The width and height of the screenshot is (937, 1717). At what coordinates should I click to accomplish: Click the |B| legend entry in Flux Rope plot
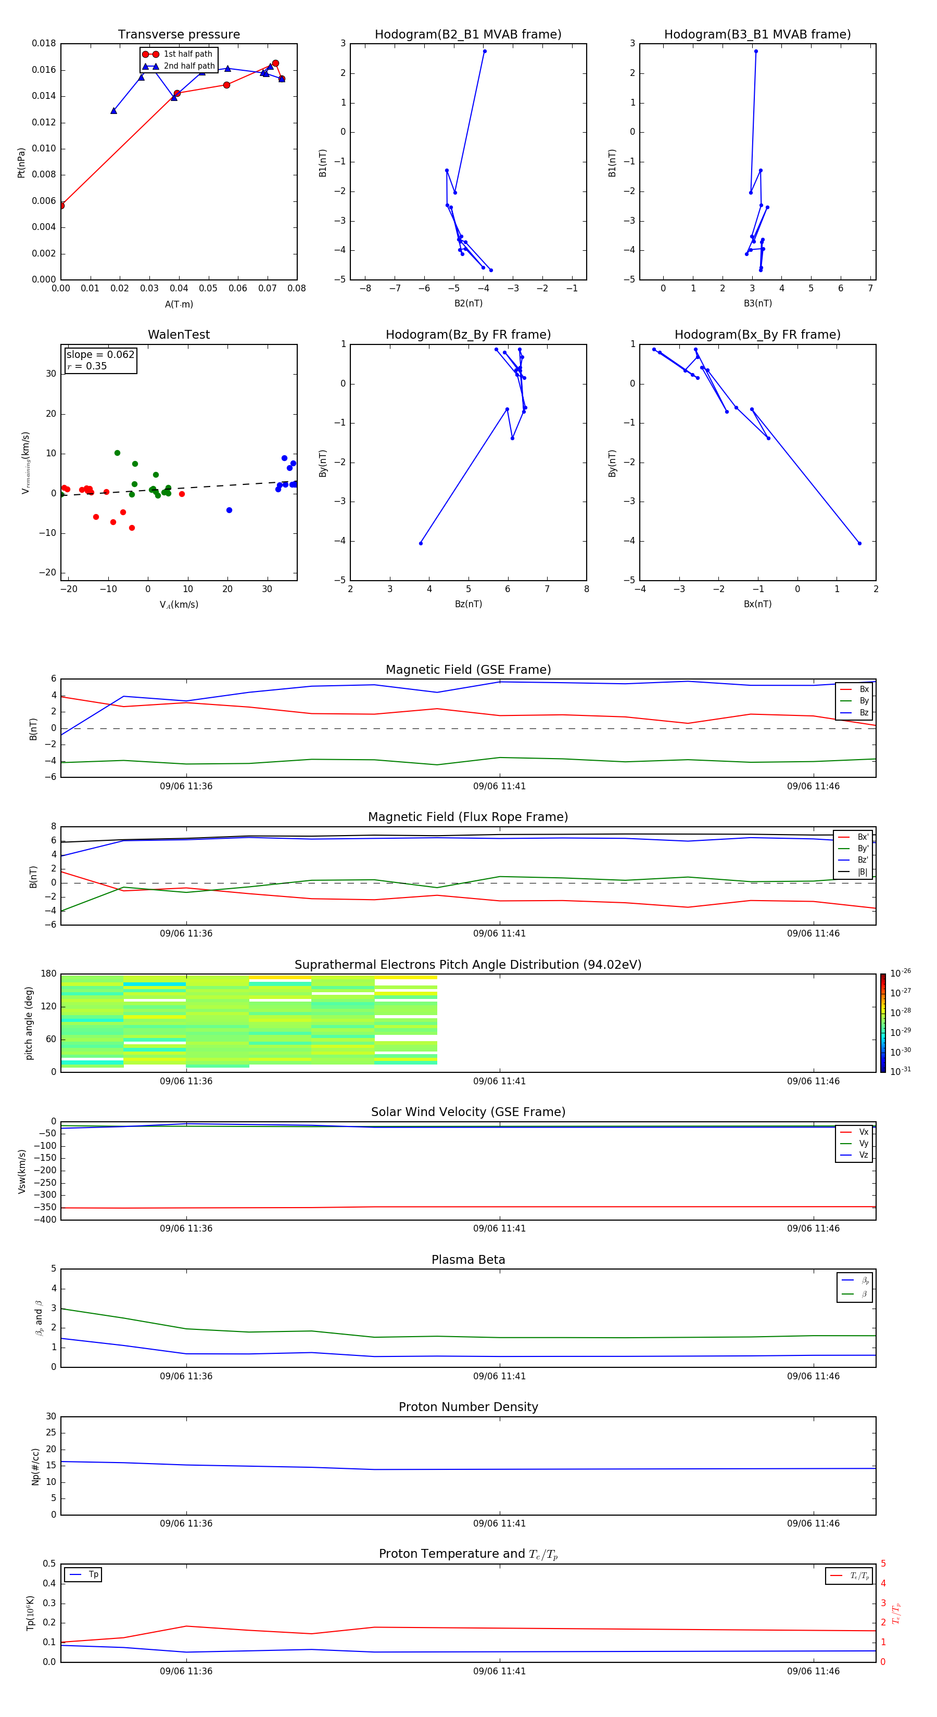pyautogui.click(x=853, y=872)
